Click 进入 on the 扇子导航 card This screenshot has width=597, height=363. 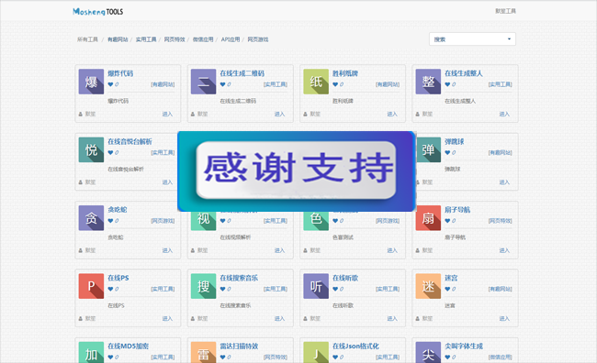[504, 250]
